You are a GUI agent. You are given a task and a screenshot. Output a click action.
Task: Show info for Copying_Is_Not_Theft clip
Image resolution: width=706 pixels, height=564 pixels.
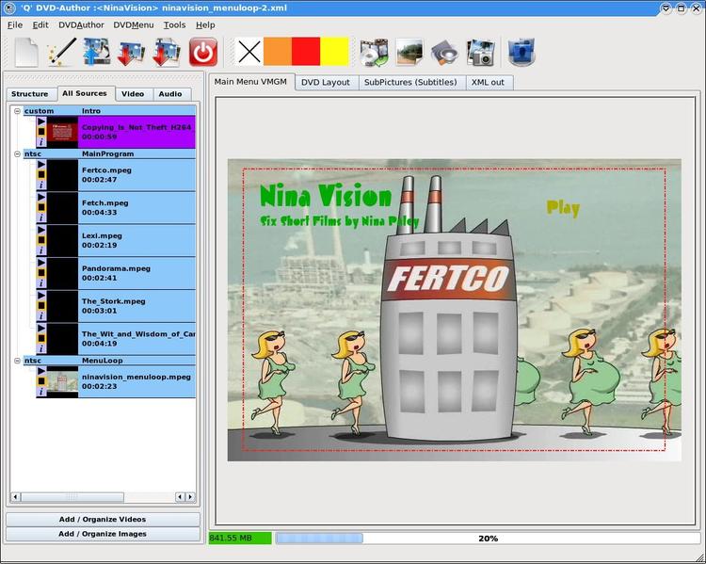[41, 142]
